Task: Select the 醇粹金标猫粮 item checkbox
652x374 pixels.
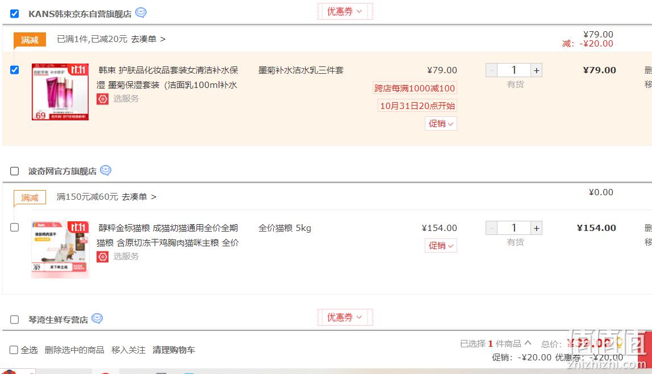Action: pyautogui.click(x=15, y=228)
